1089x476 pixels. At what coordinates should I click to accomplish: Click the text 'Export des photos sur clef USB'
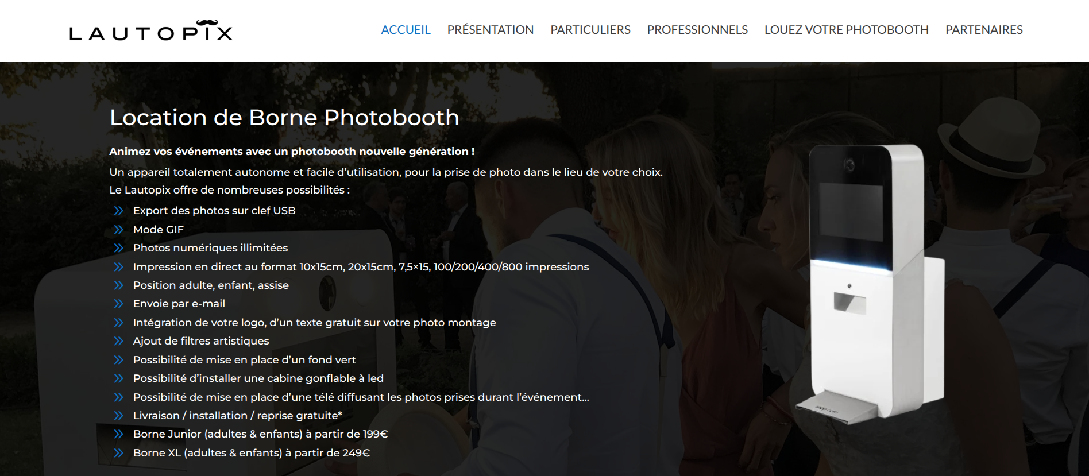[x=214, y=211]
